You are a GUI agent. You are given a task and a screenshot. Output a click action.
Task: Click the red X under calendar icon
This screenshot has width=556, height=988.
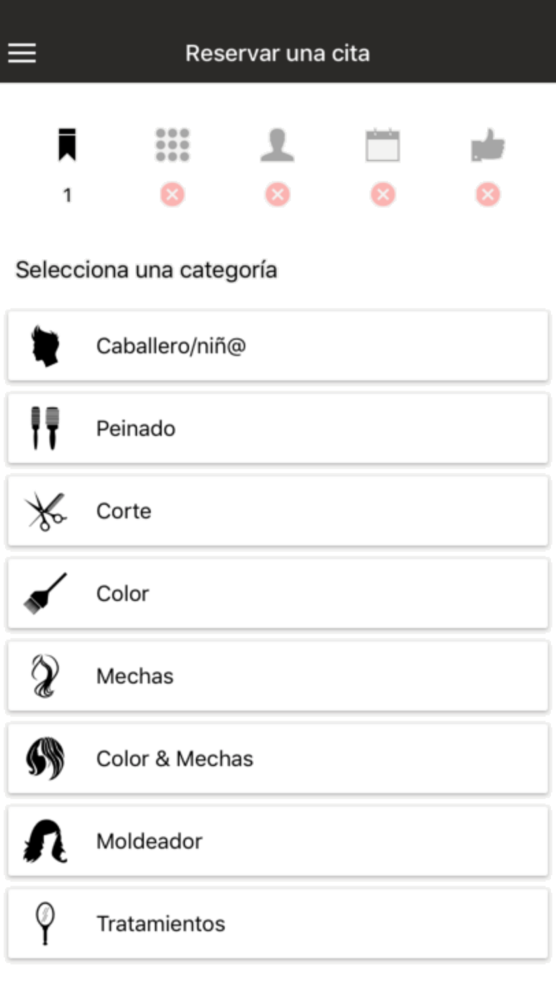point(383,194)
